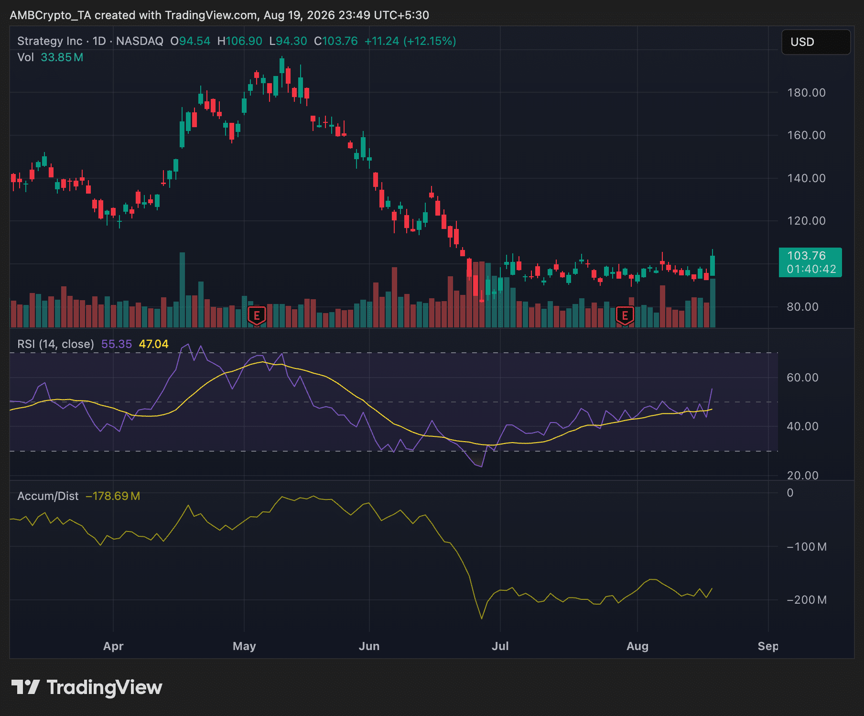864x716 pixels.
Task: Open the USD currency selector
Action: click(816, 42)
